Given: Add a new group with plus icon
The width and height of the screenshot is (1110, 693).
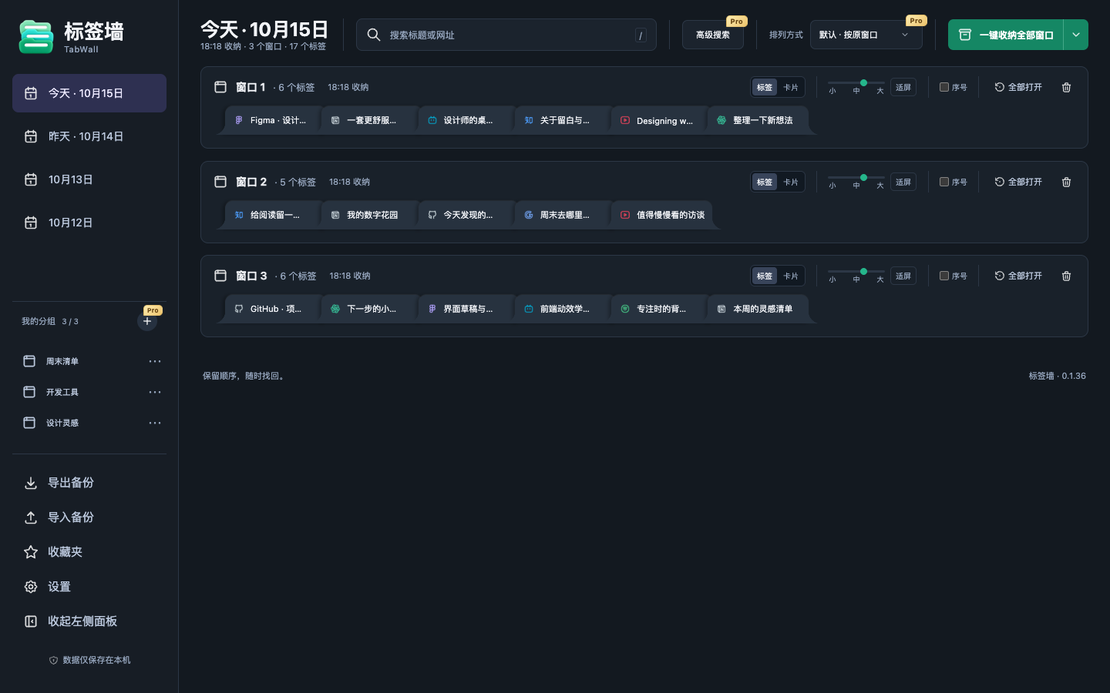Looking at the screenshot, I should click(147, 321).
